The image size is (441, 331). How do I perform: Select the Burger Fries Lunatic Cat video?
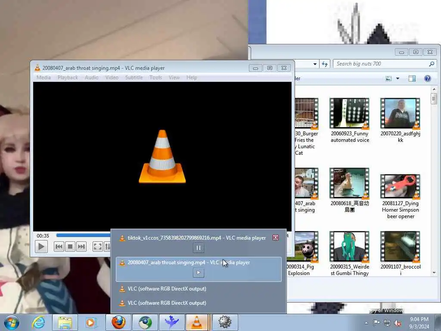[306, 127]
